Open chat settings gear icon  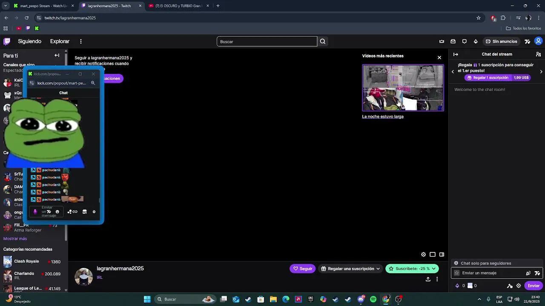pyautogui.click(x=519, y=286)
